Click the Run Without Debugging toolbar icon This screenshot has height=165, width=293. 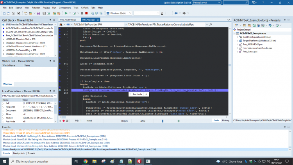point(74,13)
